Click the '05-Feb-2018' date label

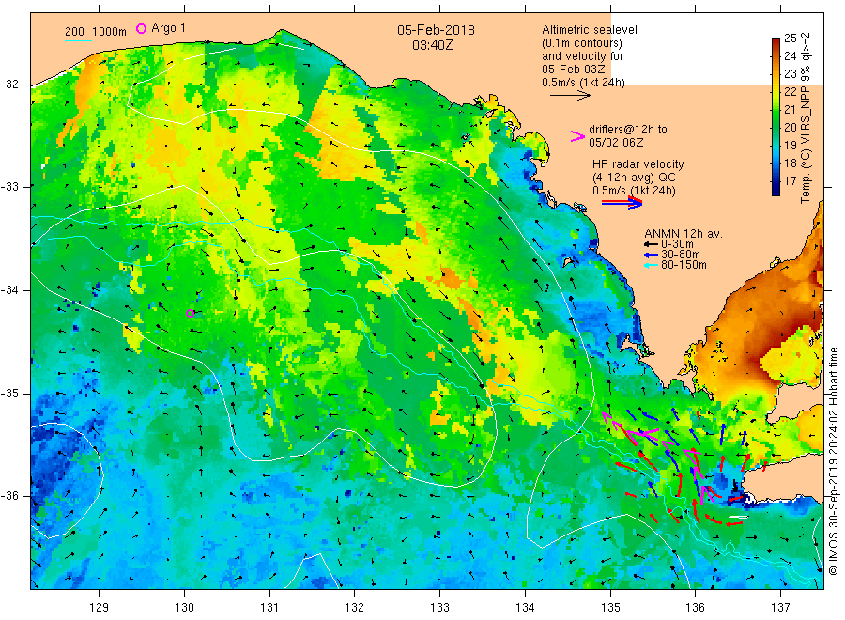pos(436,30)
